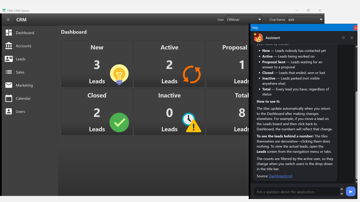Click the Accounts bank icon
Screen dimensions: 360x202
[x=9, y=46]
